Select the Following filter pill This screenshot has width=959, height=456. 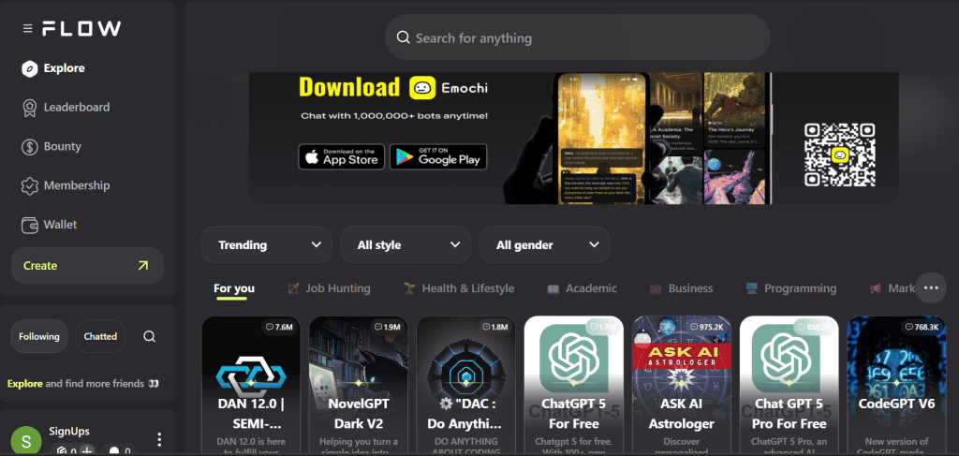pos(39,336)
